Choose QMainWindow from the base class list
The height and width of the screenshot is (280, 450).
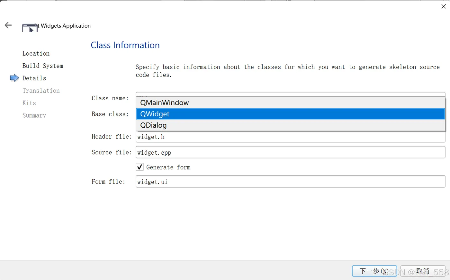pos(291,103)
